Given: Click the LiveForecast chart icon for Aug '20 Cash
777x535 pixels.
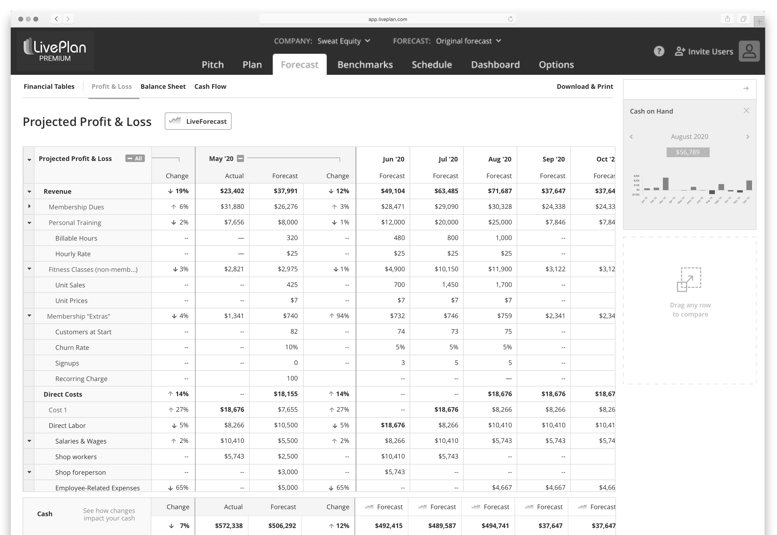Looking at the screenshot, I should tap(475, 506).
